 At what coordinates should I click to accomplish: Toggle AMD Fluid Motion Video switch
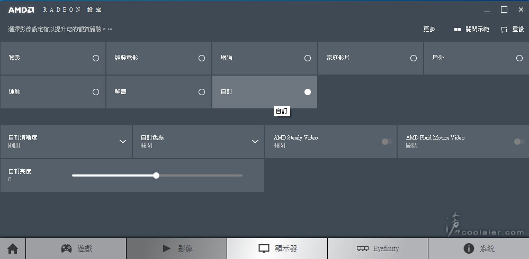[519, 142]
